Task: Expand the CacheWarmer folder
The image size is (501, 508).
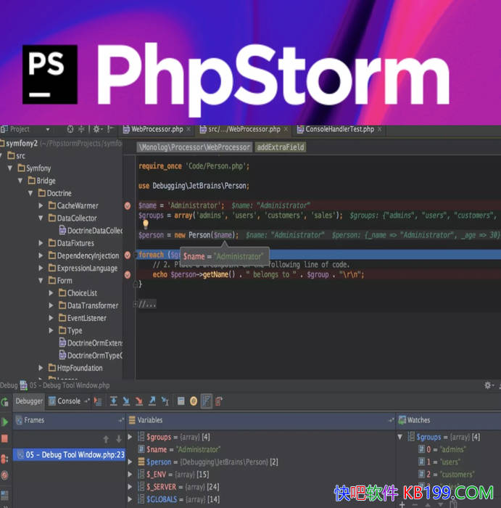Action: click(41, 205)
